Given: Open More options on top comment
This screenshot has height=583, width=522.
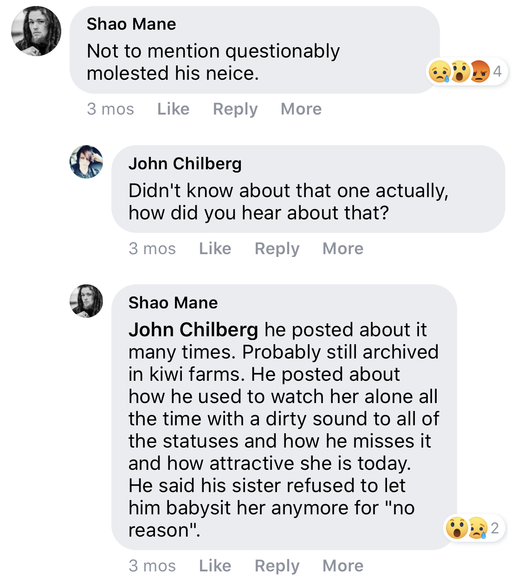Looking at the screenshot, I should 301,109.
